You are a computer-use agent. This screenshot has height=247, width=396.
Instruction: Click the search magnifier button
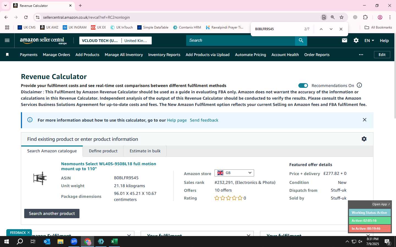pyautogui.click(x=301, y=40)
